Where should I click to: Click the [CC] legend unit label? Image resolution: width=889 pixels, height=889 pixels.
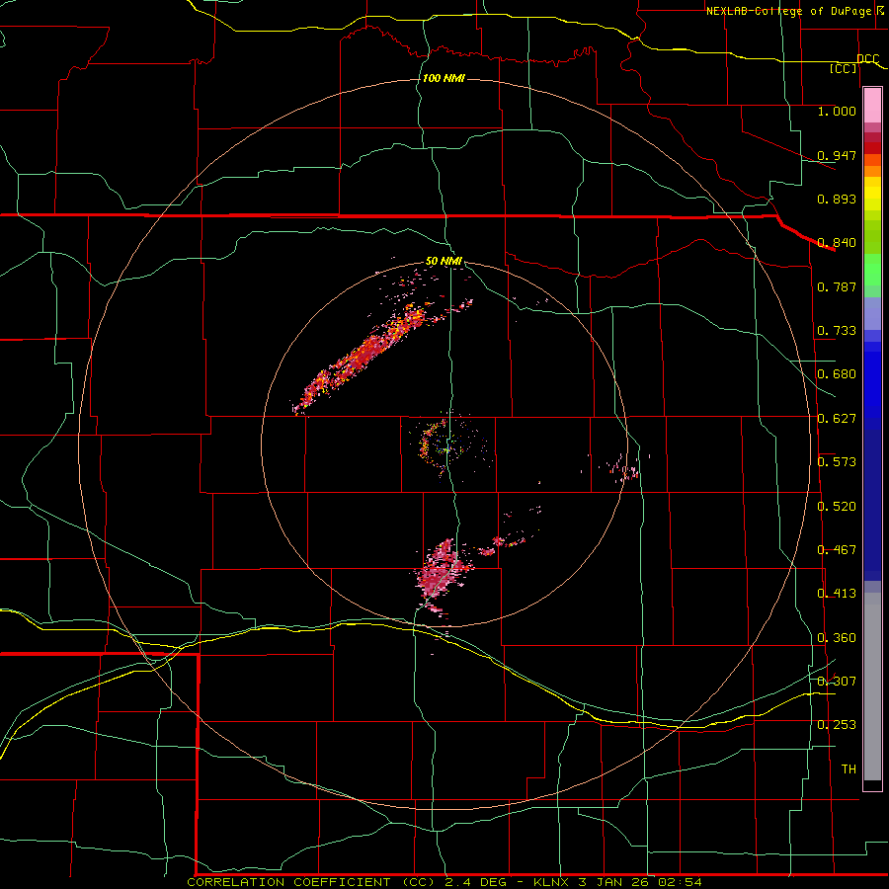tap(844, 68)
